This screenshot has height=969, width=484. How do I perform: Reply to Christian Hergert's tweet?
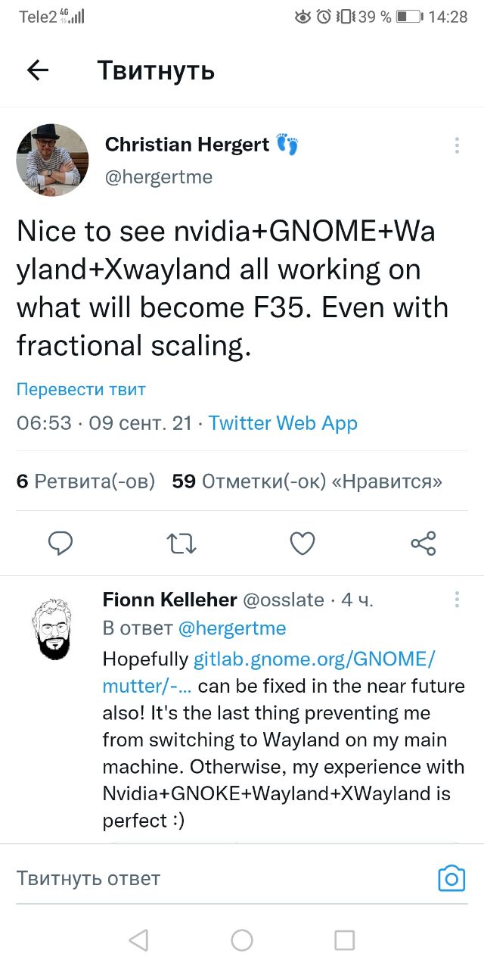[60, 543]
